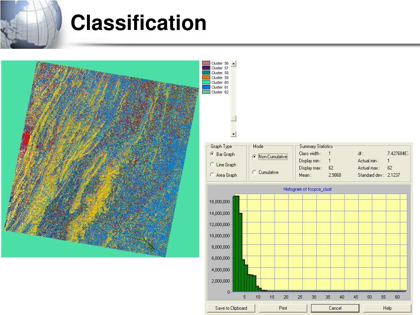This screenshot has width=420, height=315.
Task: Select the Bar Graph radio button
Action: (x=212, y=154)
